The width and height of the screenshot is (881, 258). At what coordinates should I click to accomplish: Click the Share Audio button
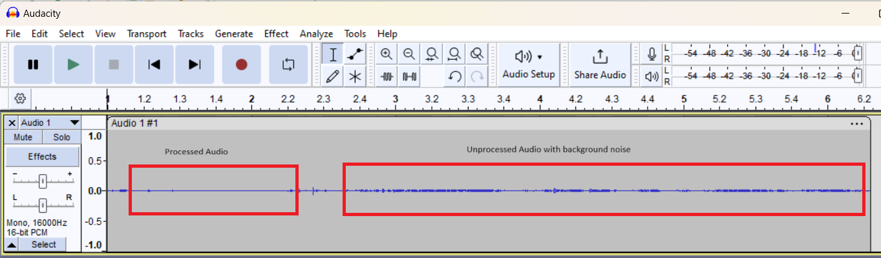click(600, 64)
